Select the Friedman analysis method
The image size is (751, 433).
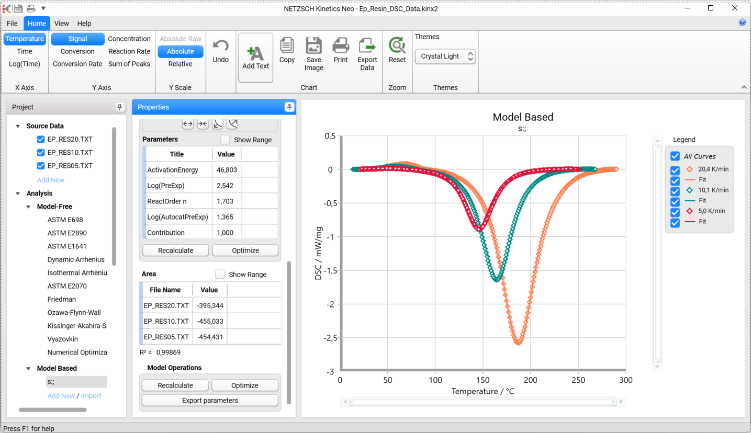pyautogui.click(x=62, y=299)
